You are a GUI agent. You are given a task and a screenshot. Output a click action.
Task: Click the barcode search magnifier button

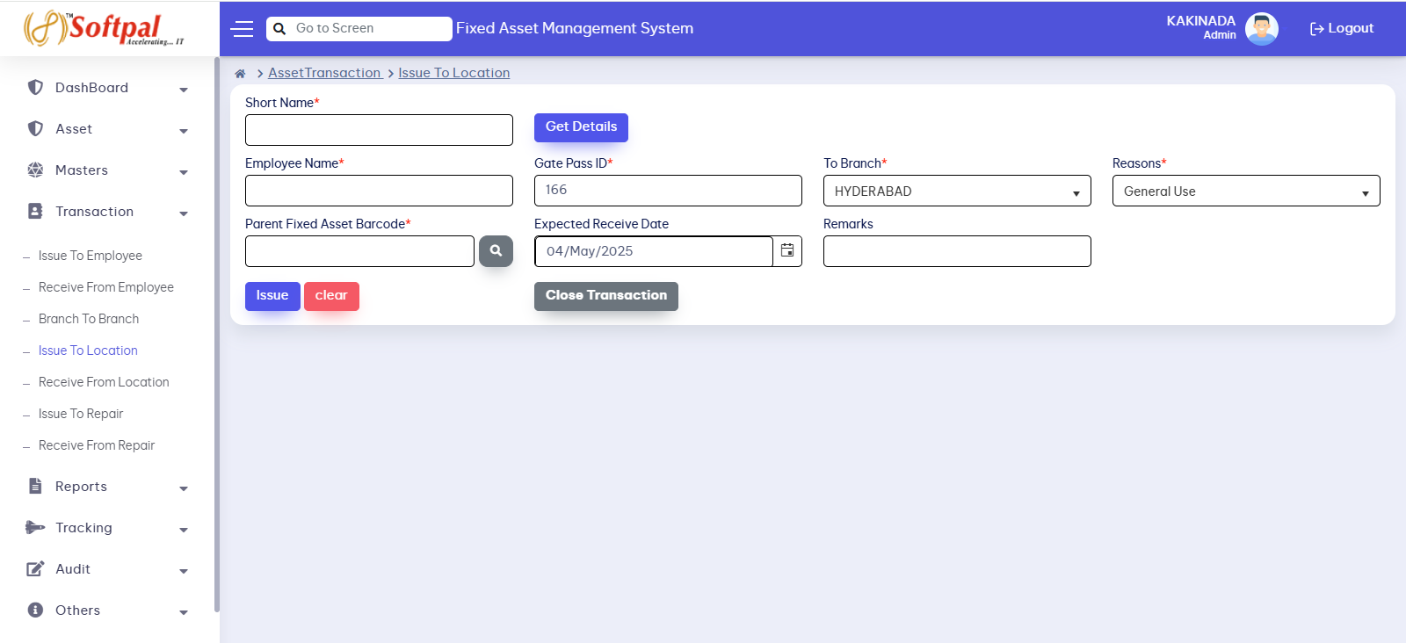tap(496, 251)
